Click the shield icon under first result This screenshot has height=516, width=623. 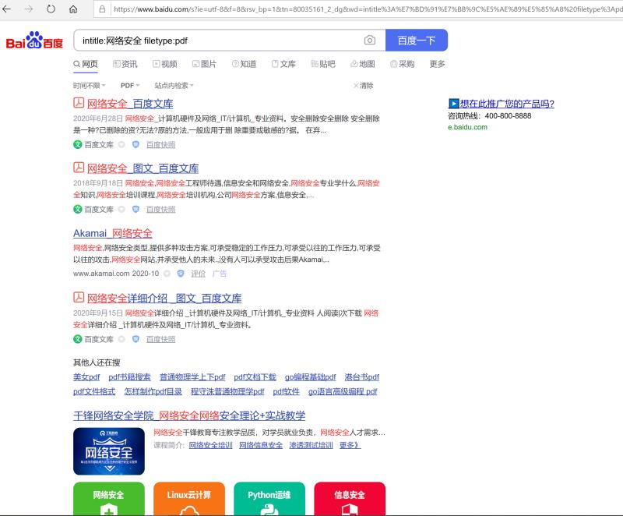point(136,144)
